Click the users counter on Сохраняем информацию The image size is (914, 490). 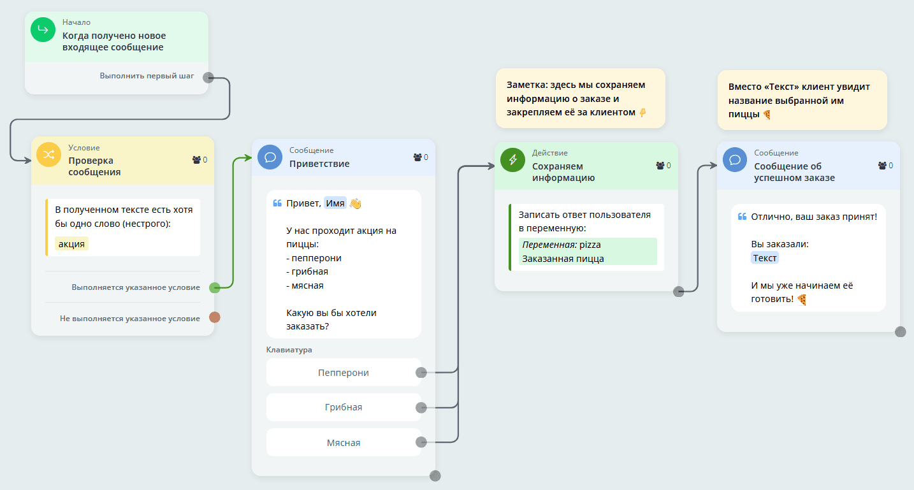point(664,166)
